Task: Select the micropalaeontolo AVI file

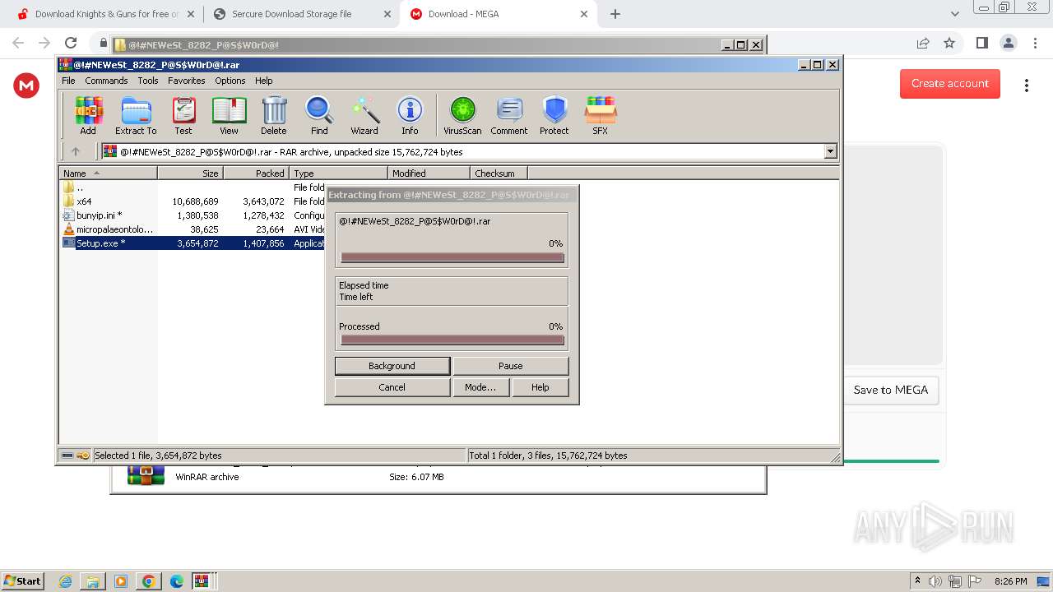Action: tap(190, 229)
